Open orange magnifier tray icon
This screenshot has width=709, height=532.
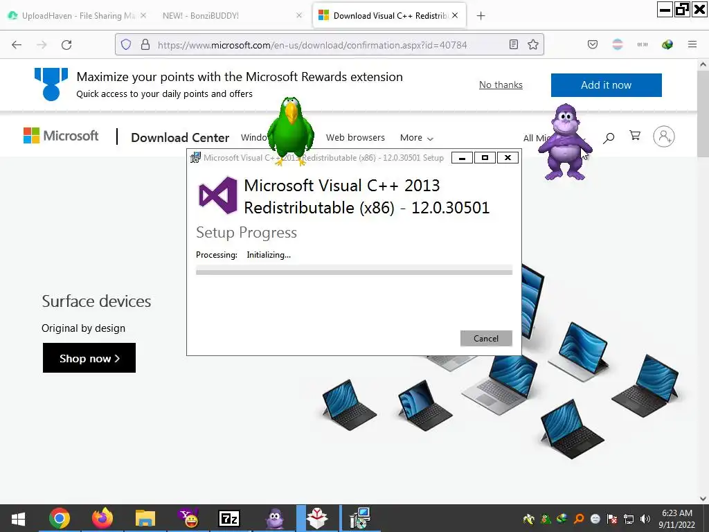579,519
